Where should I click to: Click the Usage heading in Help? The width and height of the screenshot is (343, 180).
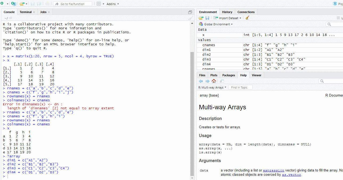pos(205,135)
